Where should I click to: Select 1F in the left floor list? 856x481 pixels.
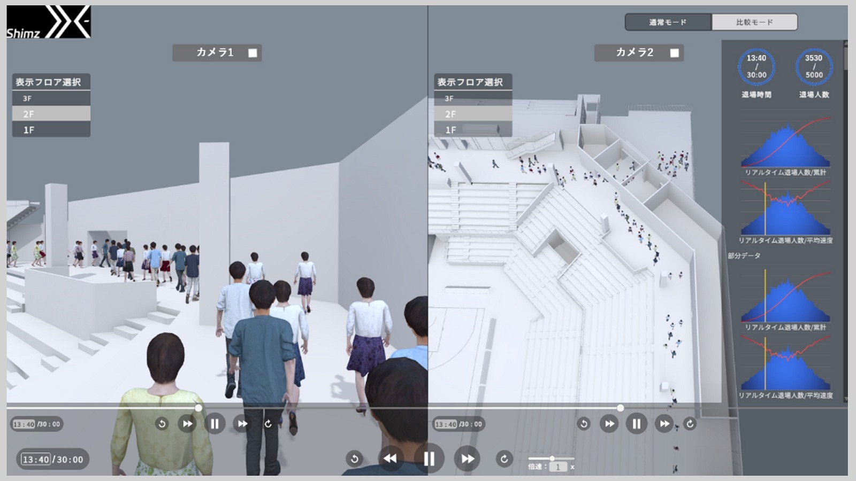pos(51,128)
